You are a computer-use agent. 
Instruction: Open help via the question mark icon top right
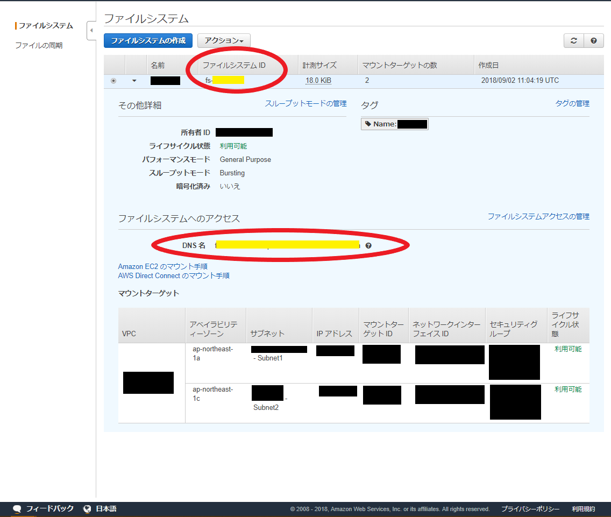[x=592, y=40]
